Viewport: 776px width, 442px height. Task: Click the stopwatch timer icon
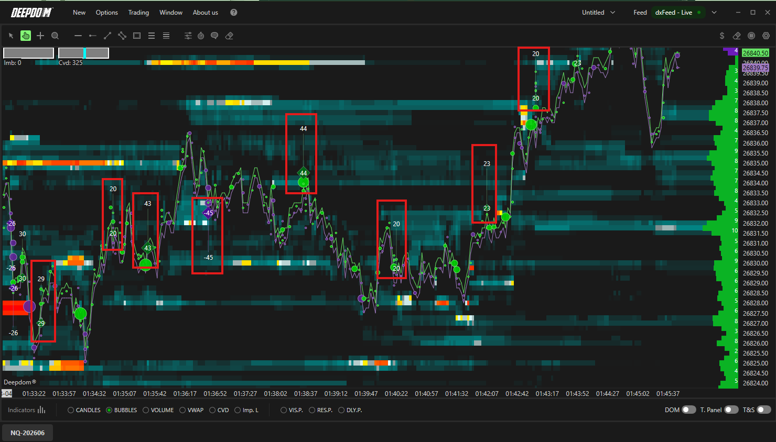[x=201, y=36]
